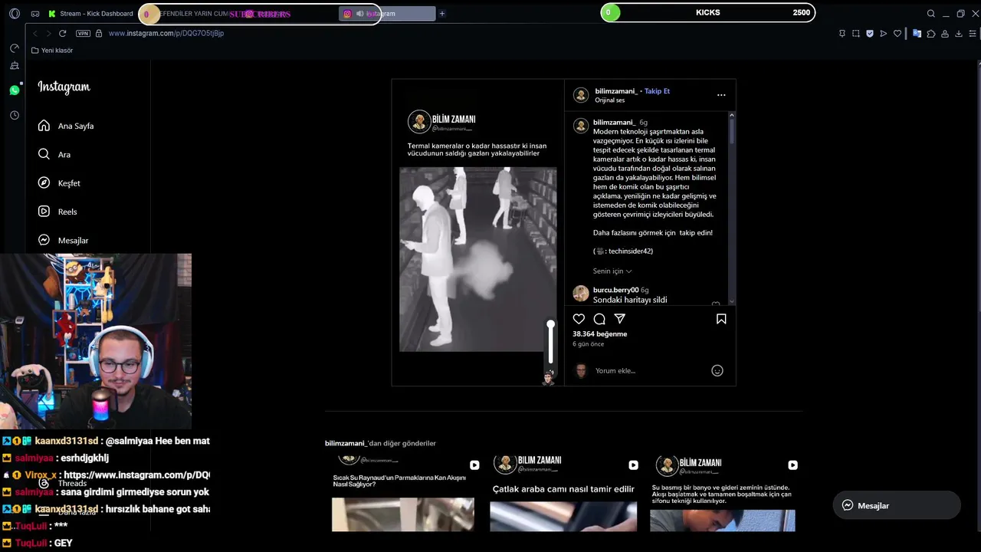Open Mesajlar in Instagram sidebar
This screenshot has height=552, width=981.
(63, 240)
